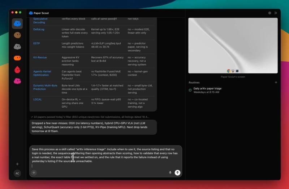Open the DeltaLog paper link
Image resolution: width=289 pixels, height=189 pixels.
[x=39, y=30]
